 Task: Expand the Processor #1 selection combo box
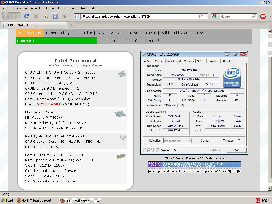click(178, 141)
